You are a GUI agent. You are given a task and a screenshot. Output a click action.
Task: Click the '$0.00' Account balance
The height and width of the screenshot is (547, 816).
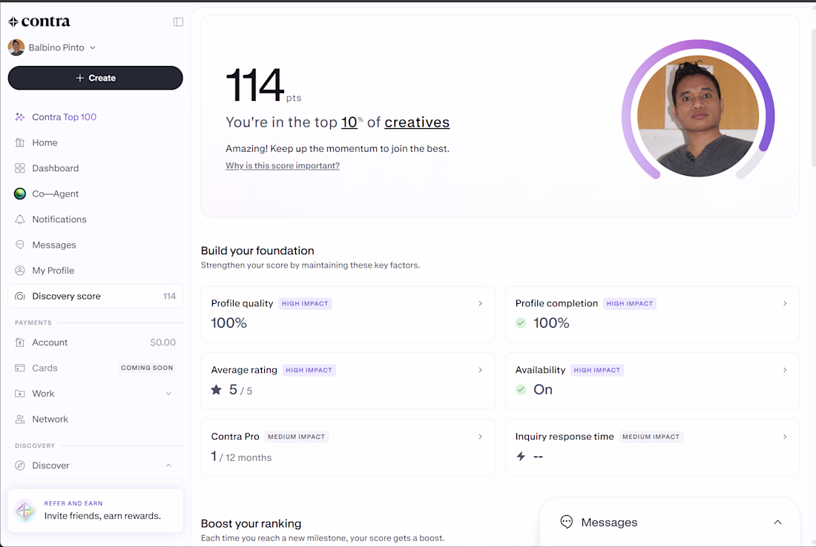[163, 342]
